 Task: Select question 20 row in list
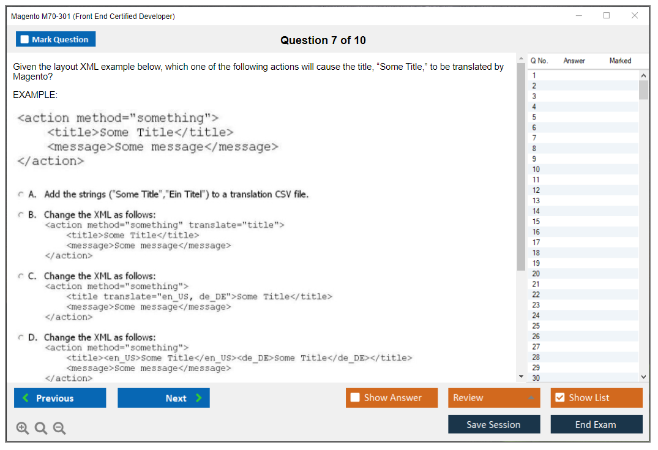click(536, 274)
